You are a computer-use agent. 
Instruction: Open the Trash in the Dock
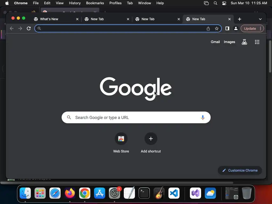247,193
